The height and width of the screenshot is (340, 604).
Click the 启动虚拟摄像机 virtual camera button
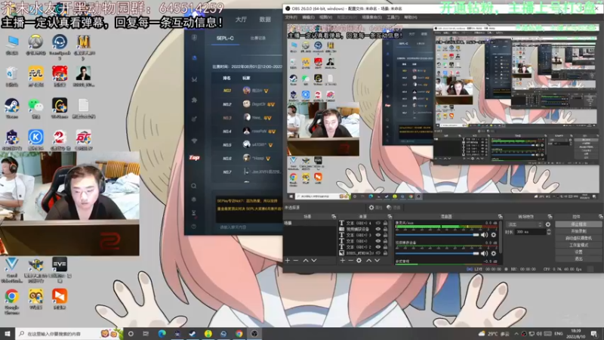(578, 238)
